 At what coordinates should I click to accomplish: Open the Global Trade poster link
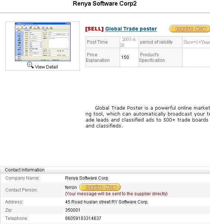click(131, 29)
